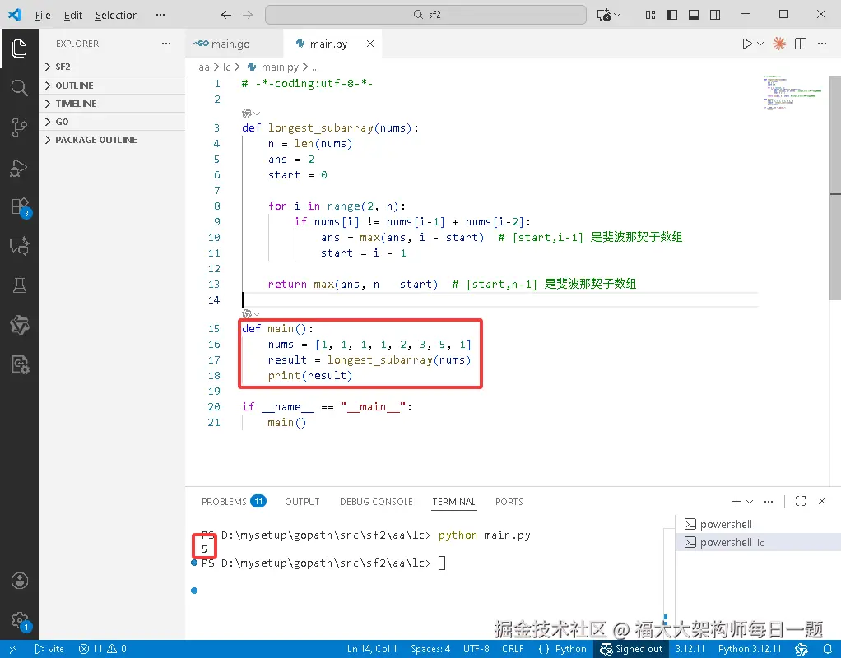Switch to the PORTS tab
Viewport: 841px width, 658px height.
tap(509, 502)
